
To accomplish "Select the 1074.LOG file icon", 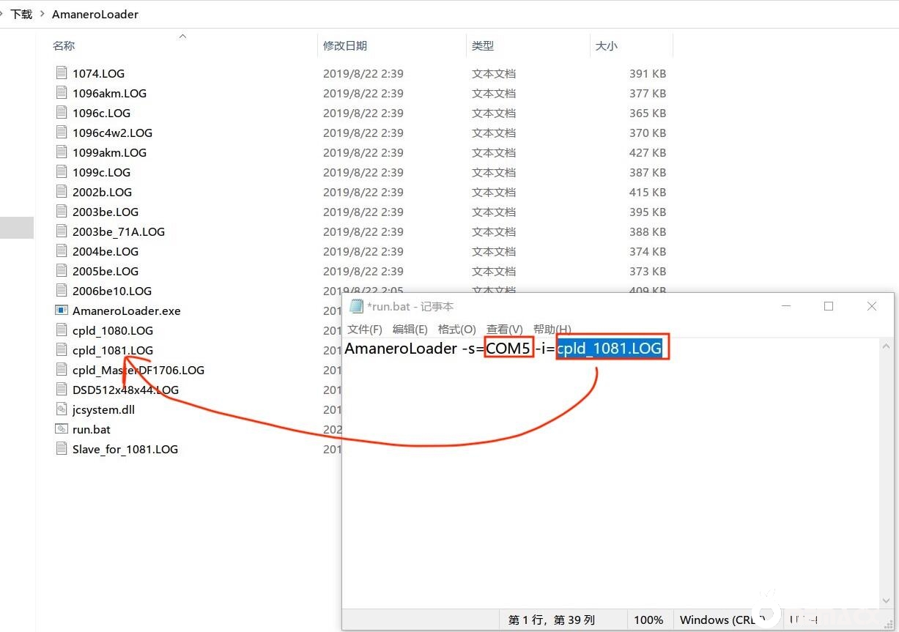I will coord(62,73).
